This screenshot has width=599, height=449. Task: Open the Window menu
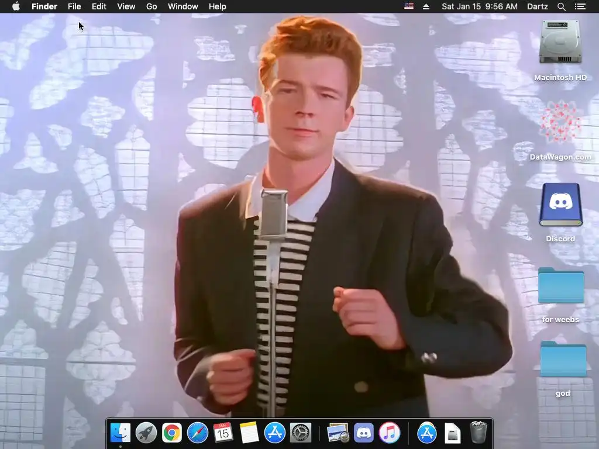click(x=183, y=6)
